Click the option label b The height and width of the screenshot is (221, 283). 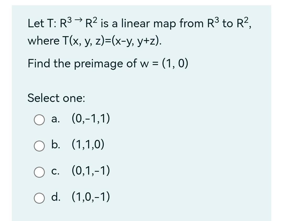(x=55, y=145)
